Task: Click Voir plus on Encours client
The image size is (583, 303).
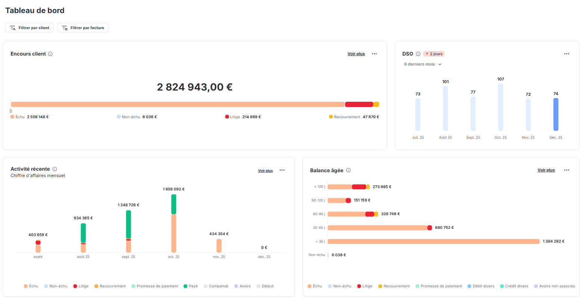Action: coord(356,54)
